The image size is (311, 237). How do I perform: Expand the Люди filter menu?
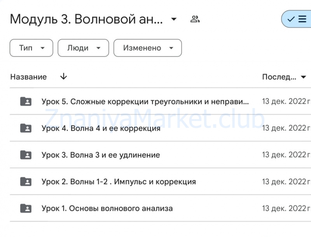coord(83,48)
